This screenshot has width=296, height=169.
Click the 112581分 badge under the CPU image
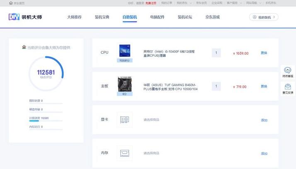pos(125,60)
